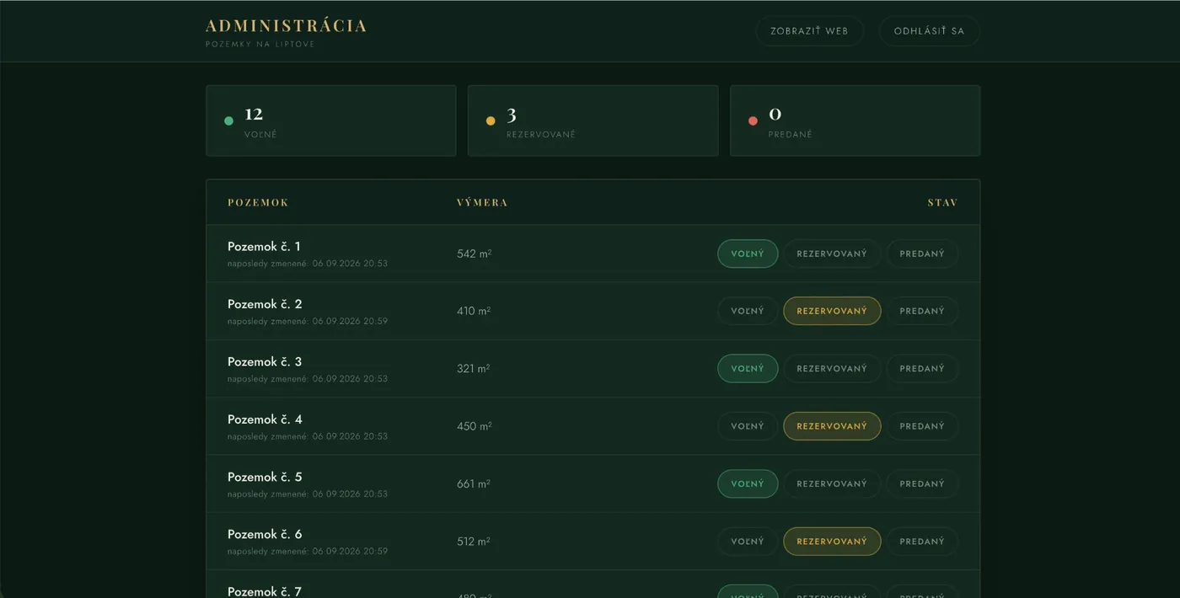Mark Pozemok č. 2 as Predaný
1180x598 pixels.
tap(922, 311)
